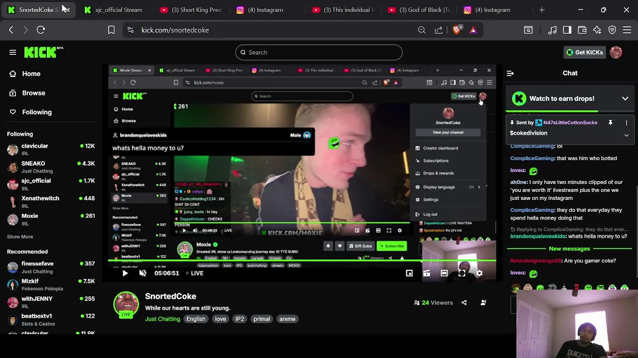Select the English tag
This screenshot has width=638, height=358.
pyautogui.click(x=196, y=319)
